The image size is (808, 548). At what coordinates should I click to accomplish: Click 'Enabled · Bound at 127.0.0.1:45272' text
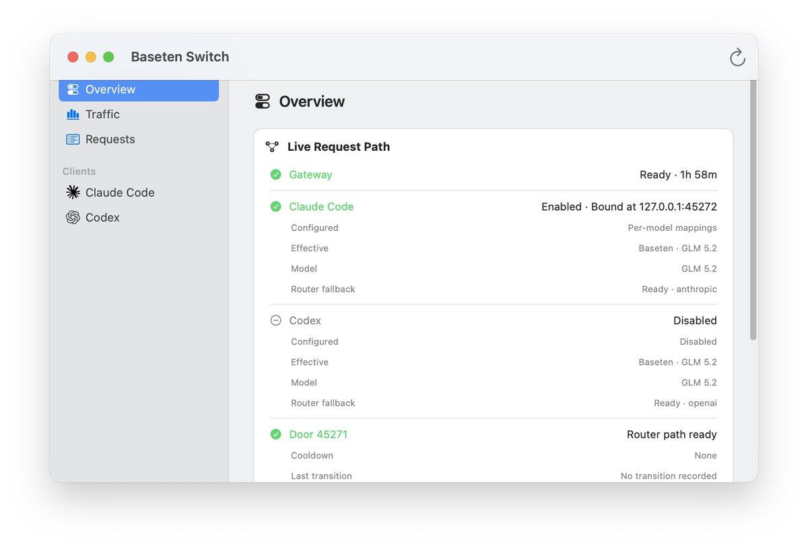coord(629,207)
